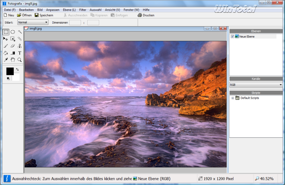The image size is (285, 185).
Task: Activate the clone stamp tool
Action: (20, 46)
